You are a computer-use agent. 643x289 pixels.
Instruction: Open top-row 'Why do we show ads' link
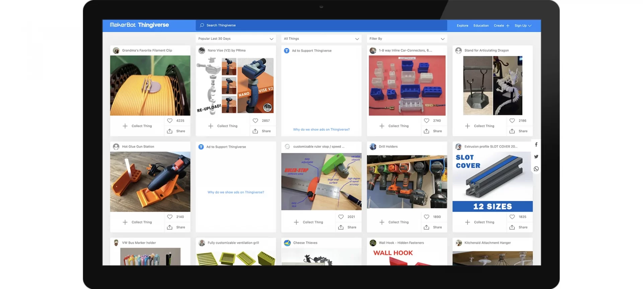click(321, 130)
